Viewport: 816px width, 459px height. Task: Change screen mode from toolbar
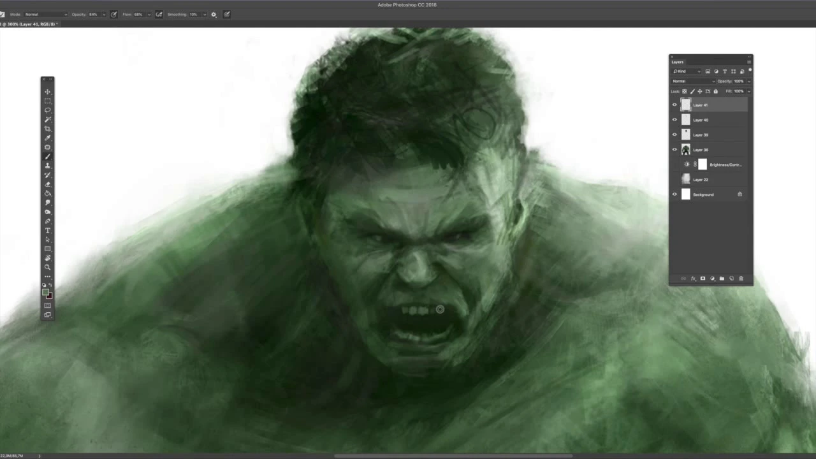pyautogui.click(x=47, y=314)
